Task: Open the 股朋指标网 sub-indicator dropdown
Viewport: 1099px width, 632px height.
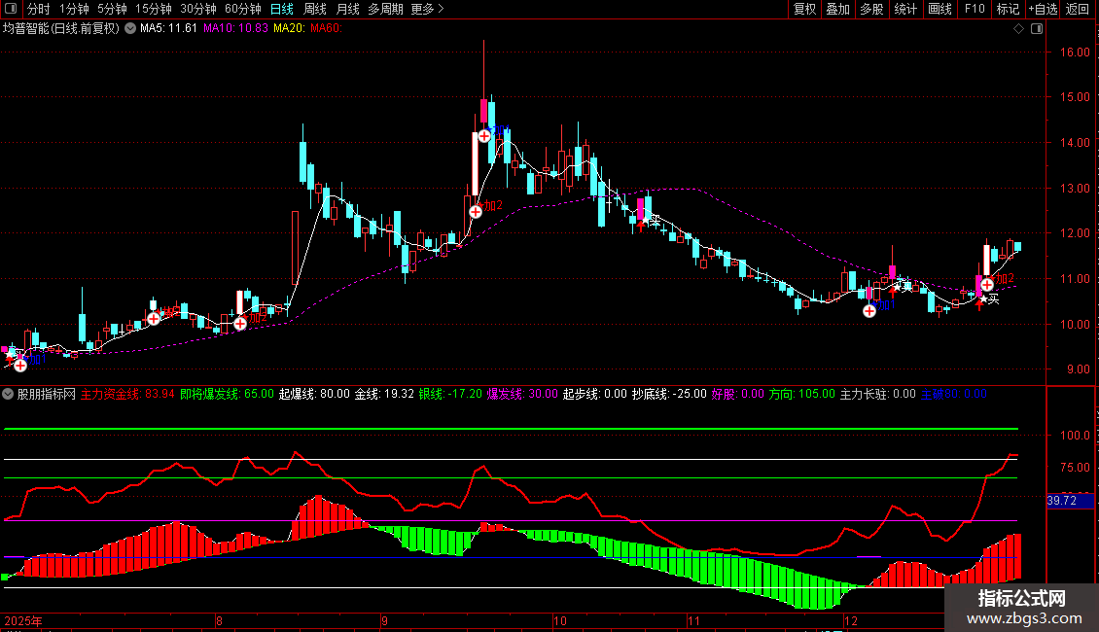Action: 9,395
